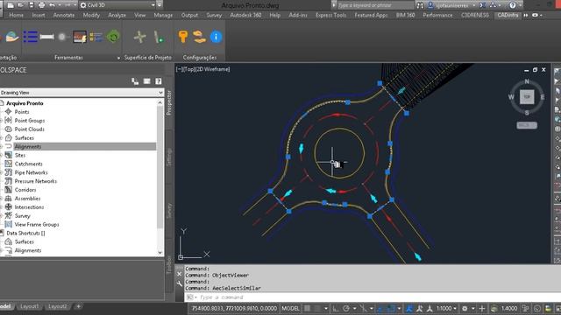
Task: Toggle object snap in status bar
Action: coord(391,308)
